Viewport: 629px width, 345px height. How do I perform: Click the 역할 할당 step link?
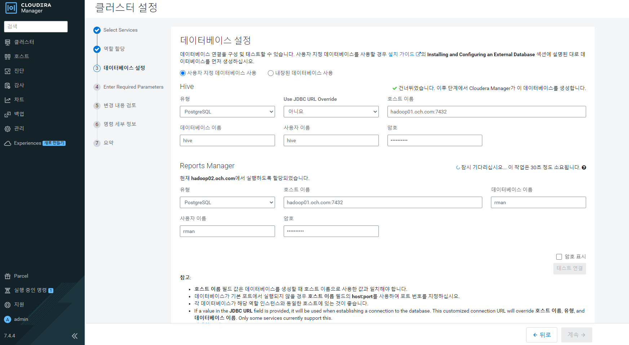point(114,49)
